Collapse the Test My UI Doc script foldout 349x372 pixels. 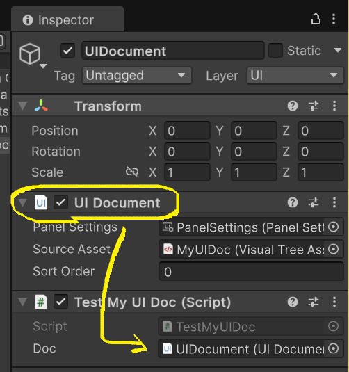[x=23, y=302]
